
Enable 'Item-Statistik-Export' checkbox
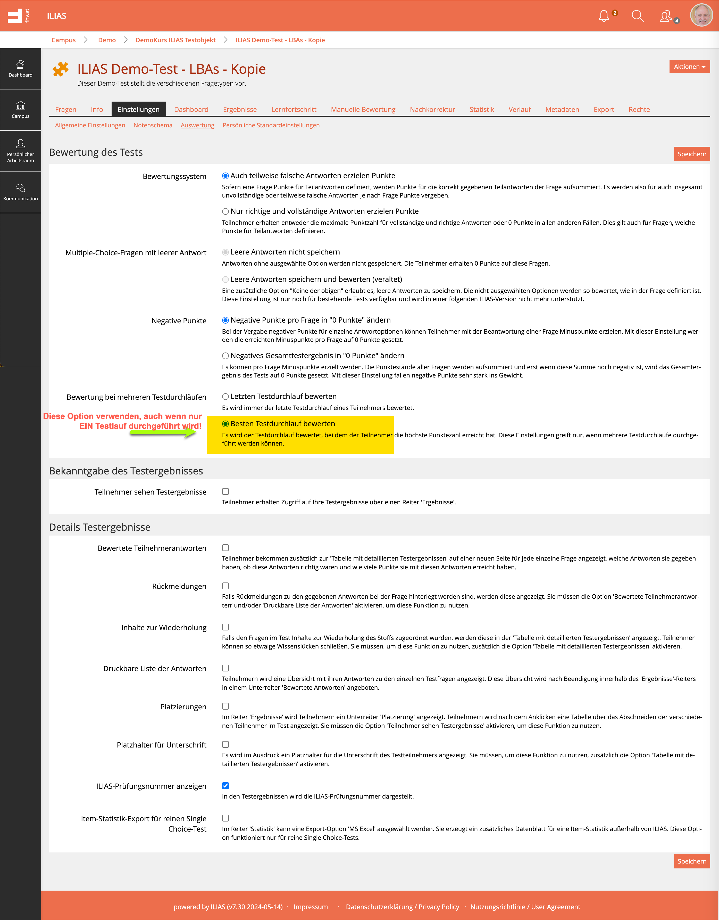226,818
